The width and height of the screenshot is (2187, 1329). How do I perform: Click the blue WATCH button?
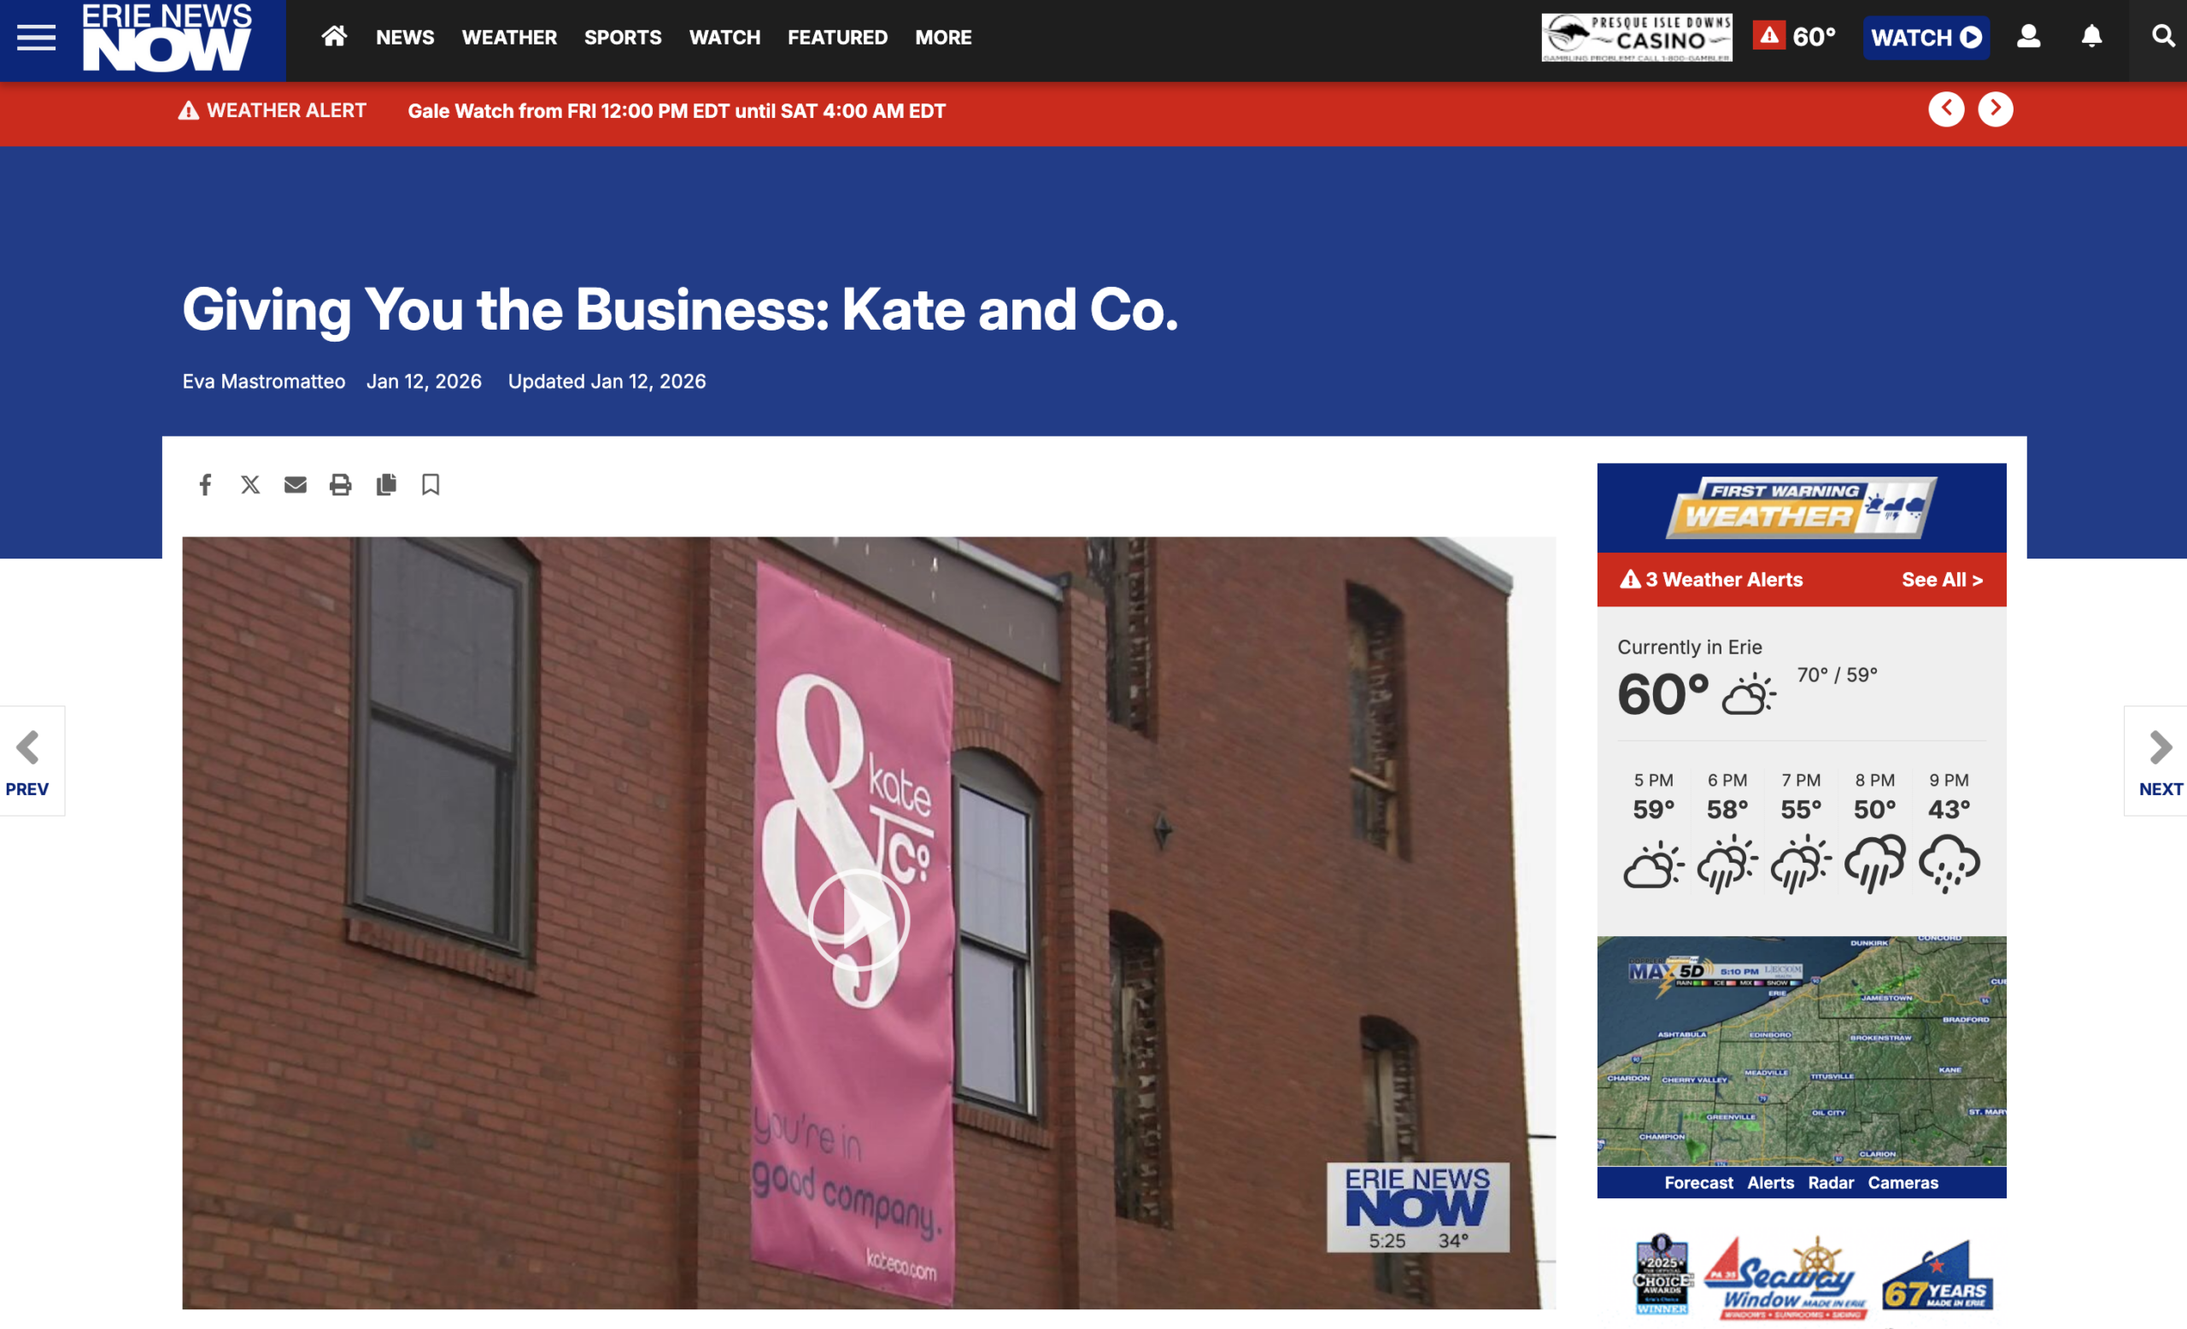[1926, 38]
